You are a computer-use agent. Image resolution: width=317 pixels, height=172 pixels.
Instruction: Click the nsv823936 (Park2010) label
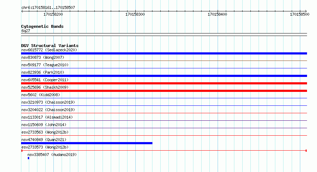(43, 72)
